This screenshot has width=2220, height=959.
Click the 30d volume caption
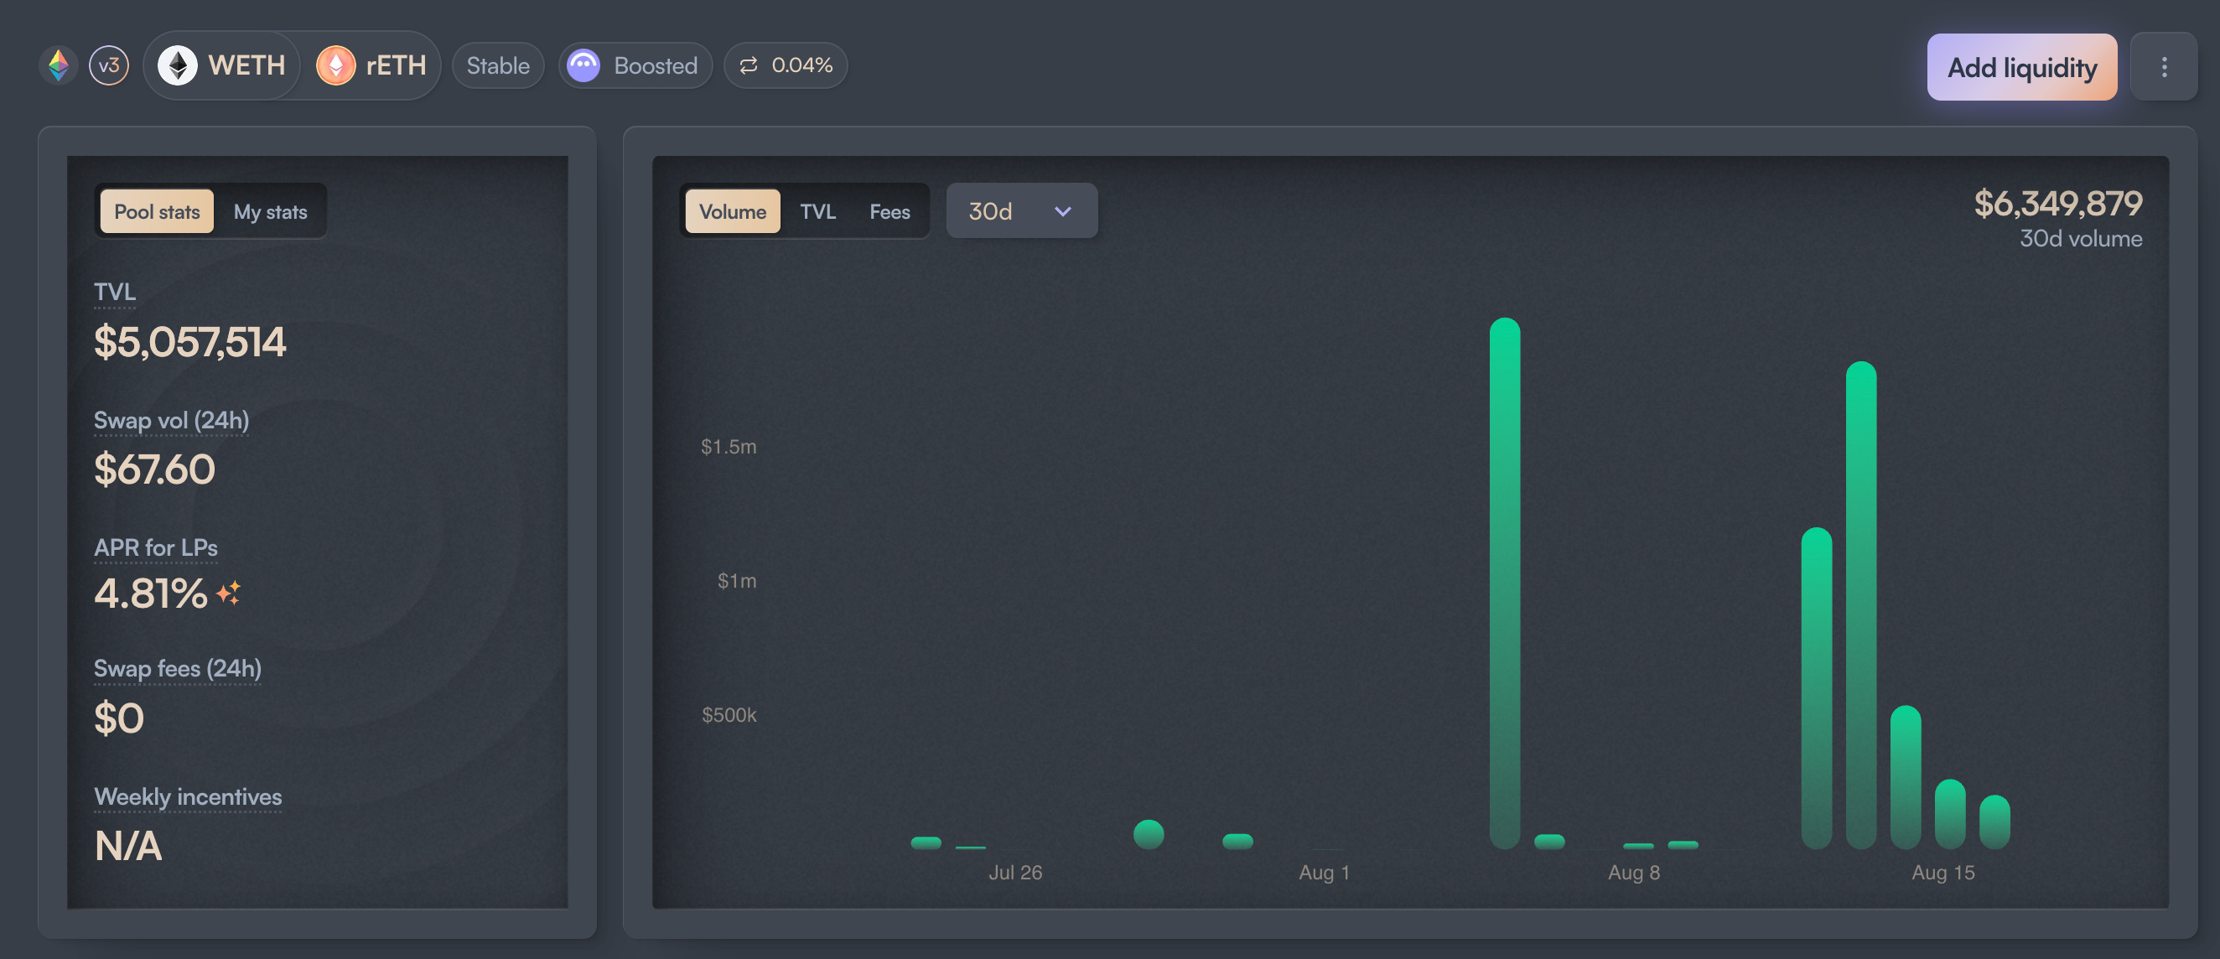click(x=2080, y=239)
